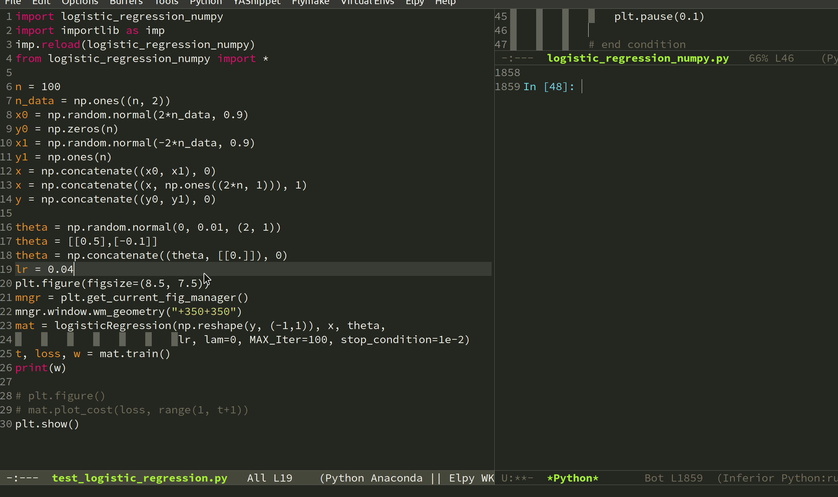The width and height of the screenshot is (838, 497).
Task: Open the Python menu
Action: tap(206, 2)
